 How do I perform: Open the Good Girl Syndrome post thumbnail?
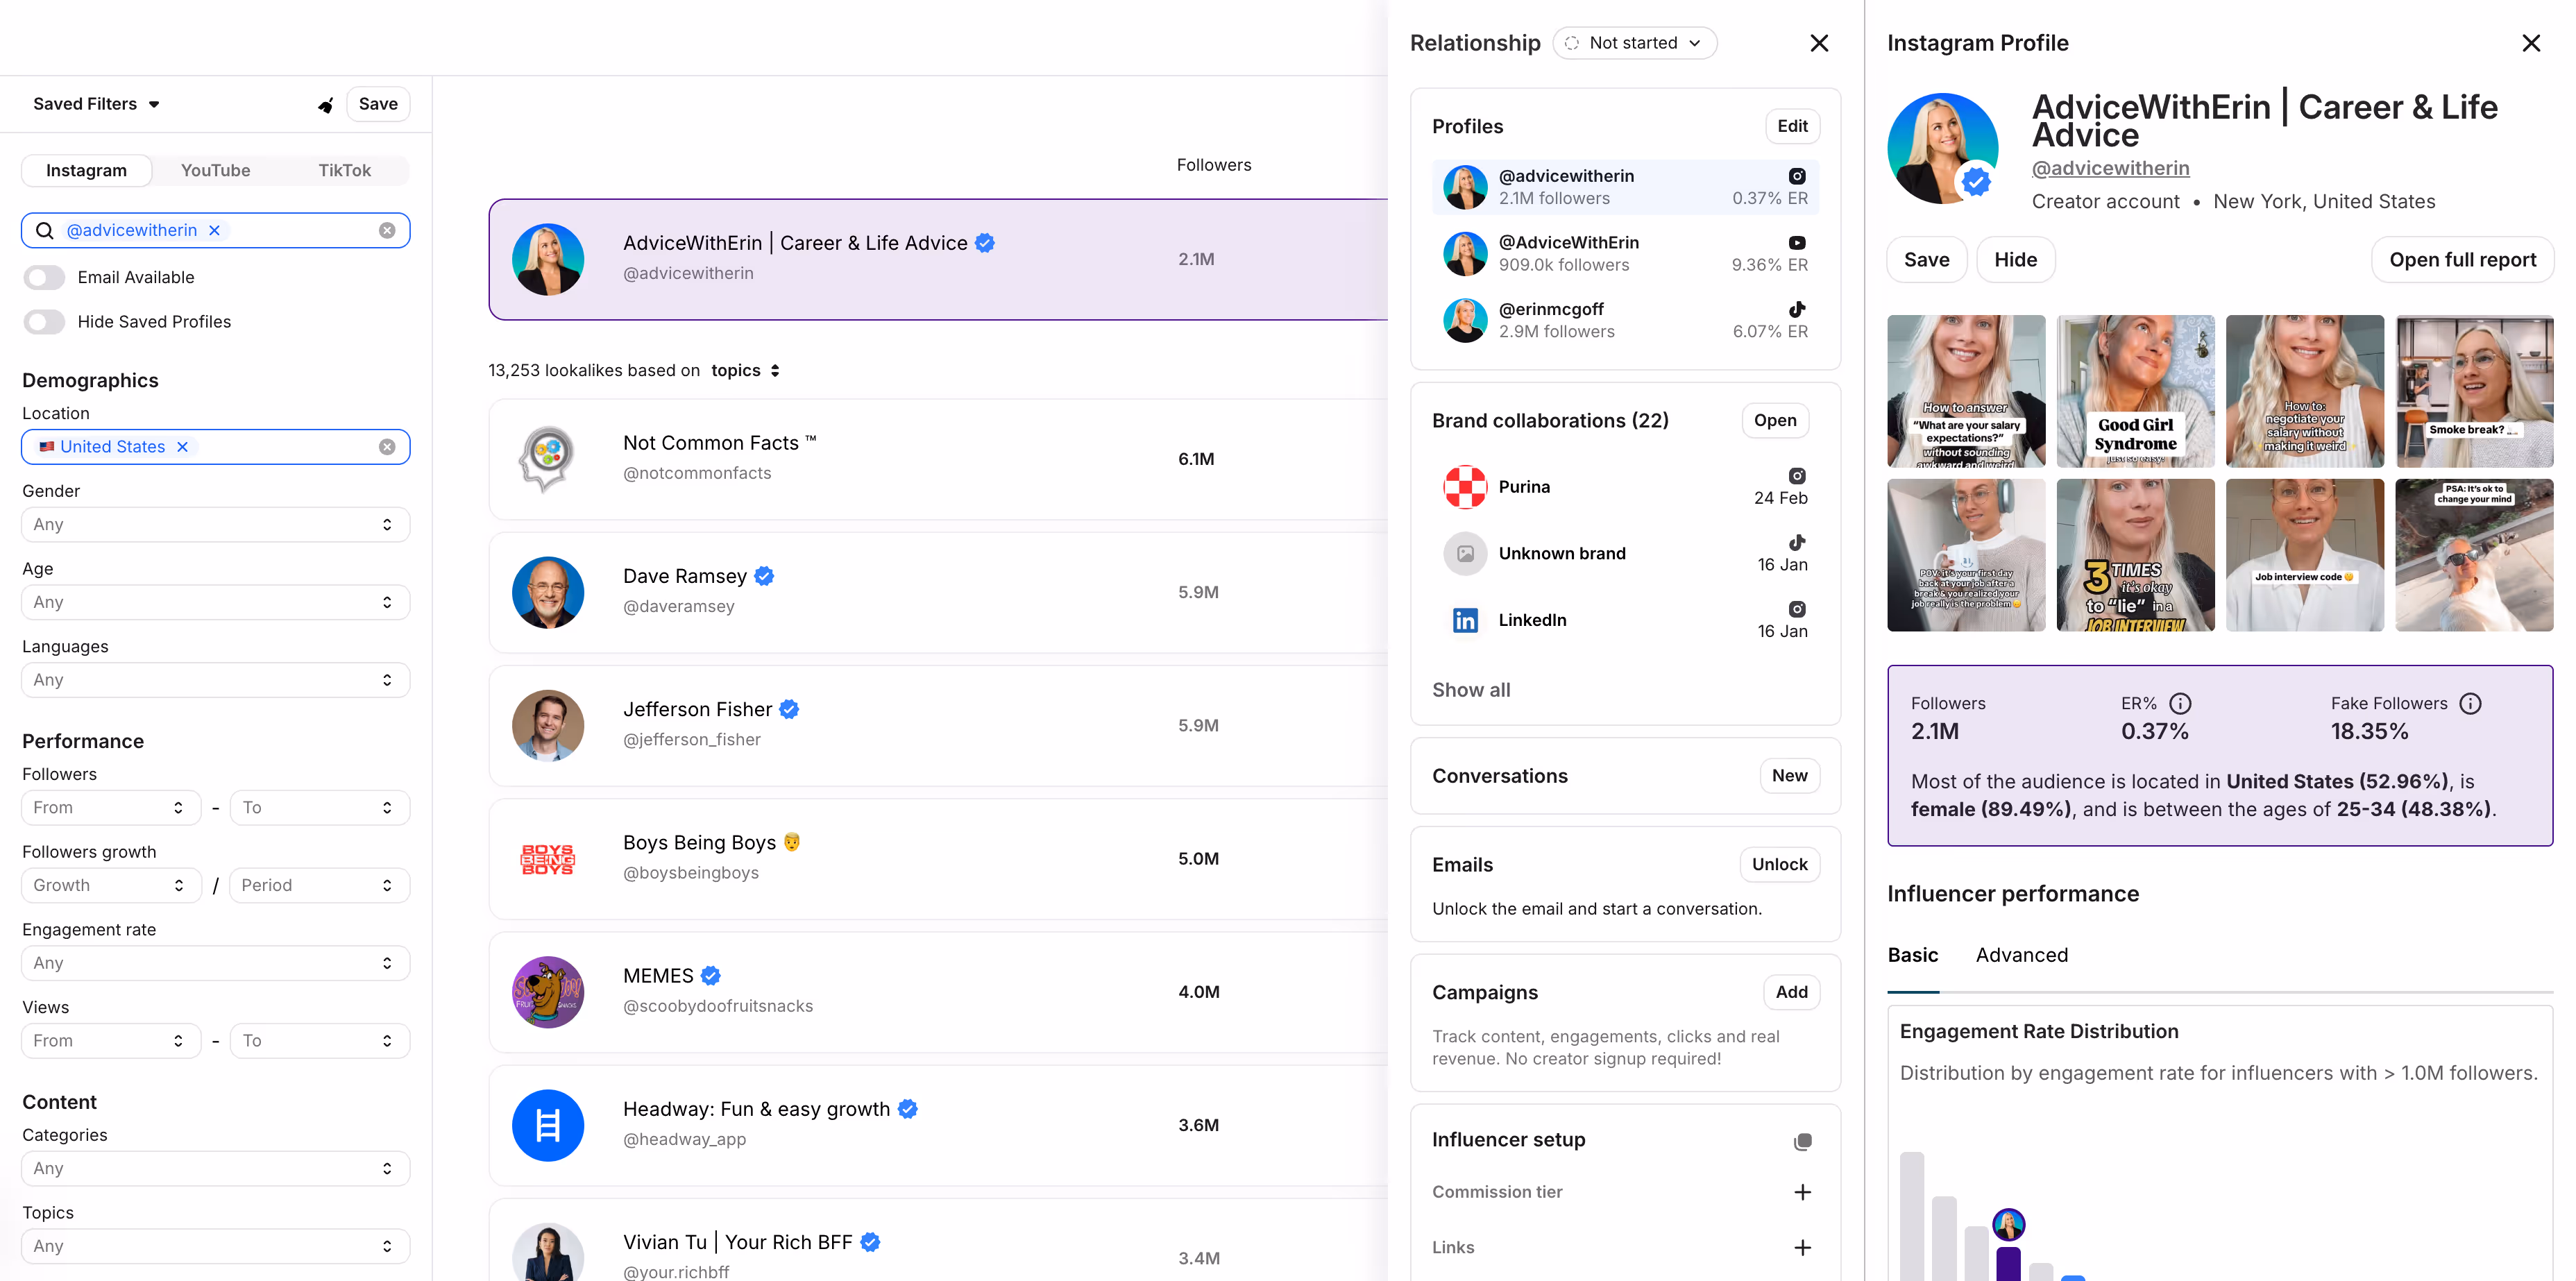tap(2135, 391)
